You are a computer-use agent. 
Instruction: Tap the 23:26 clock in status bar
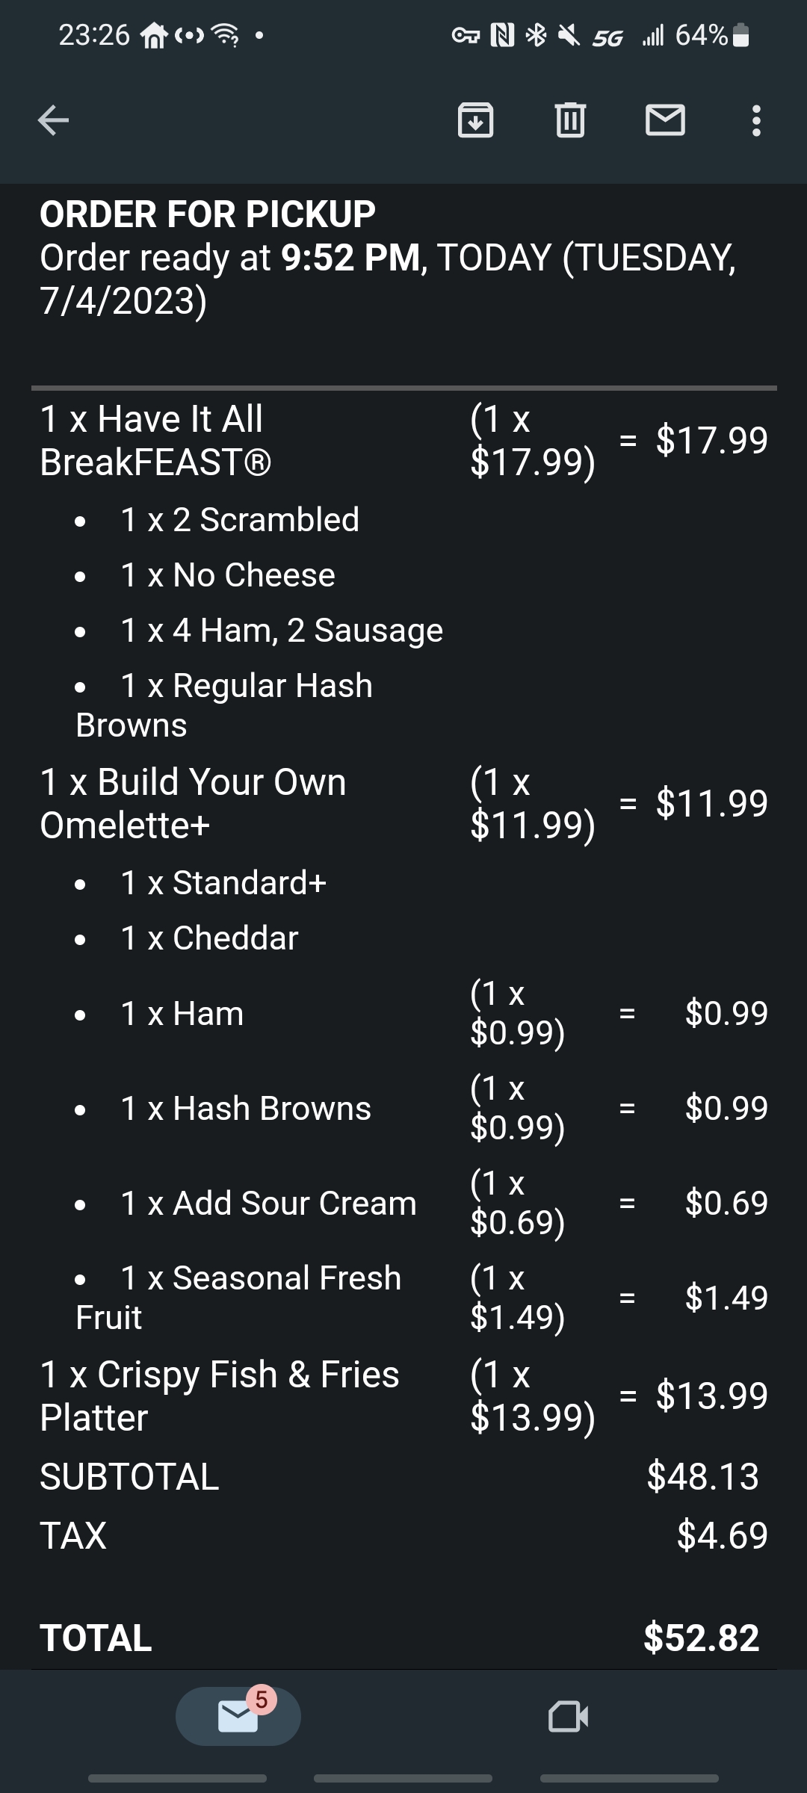tap(94, 35)
